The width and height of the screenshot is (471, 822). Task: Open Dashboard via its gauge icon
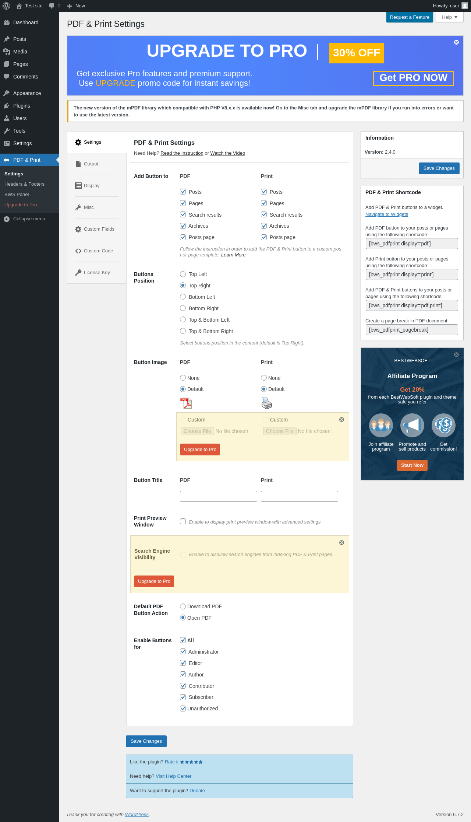(x=7, y=22)
